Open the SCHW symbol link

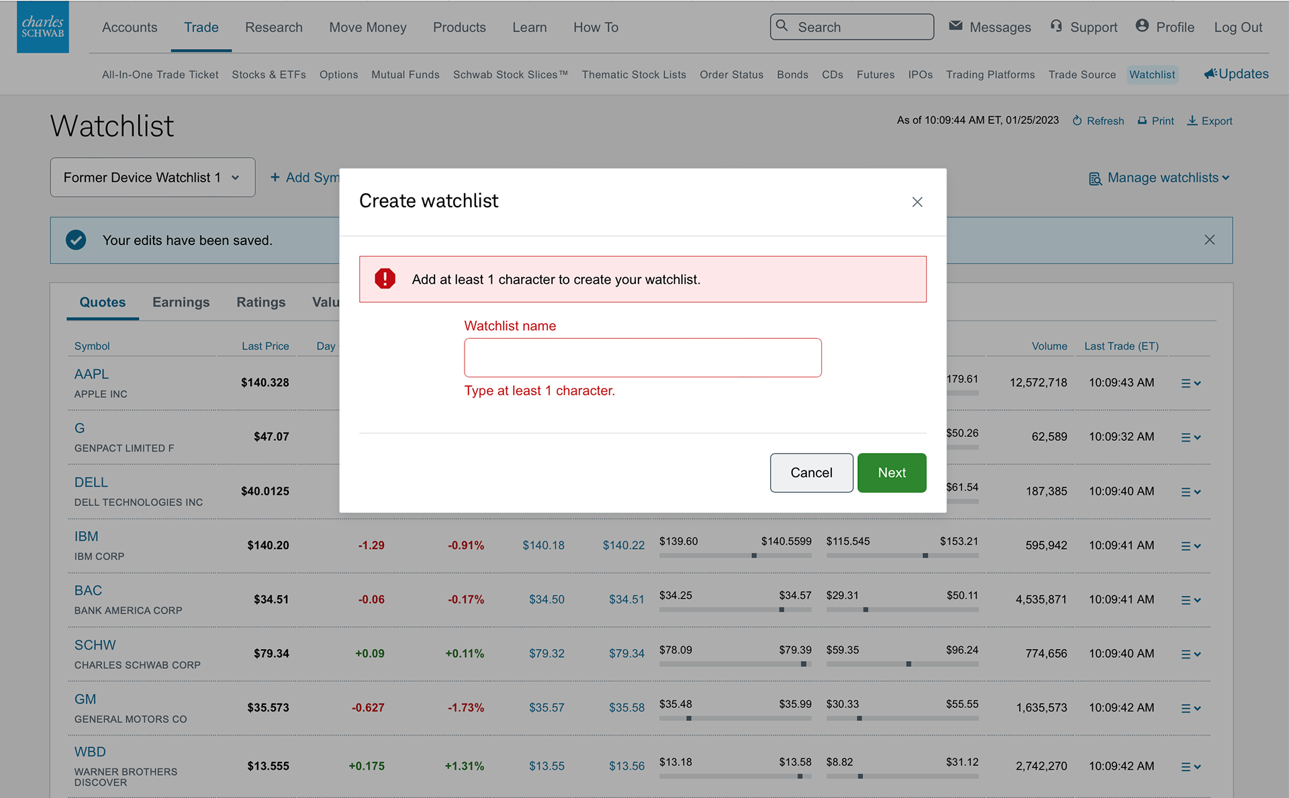point(95,645)
